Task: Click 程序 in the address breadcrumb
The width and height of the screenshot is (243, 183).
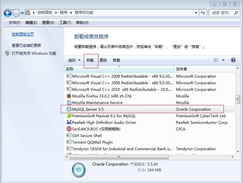Action: click(x=64, y=13)
